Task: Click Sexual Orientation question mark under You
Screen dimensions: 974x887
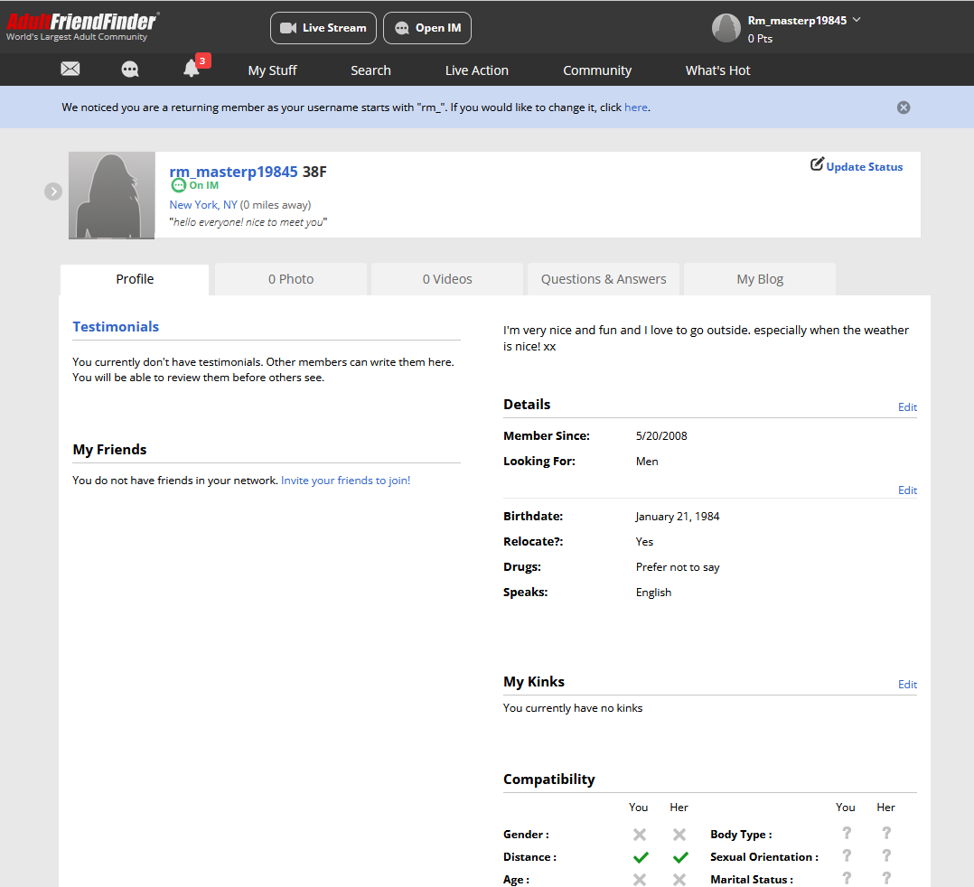Action: pos(846,856)
